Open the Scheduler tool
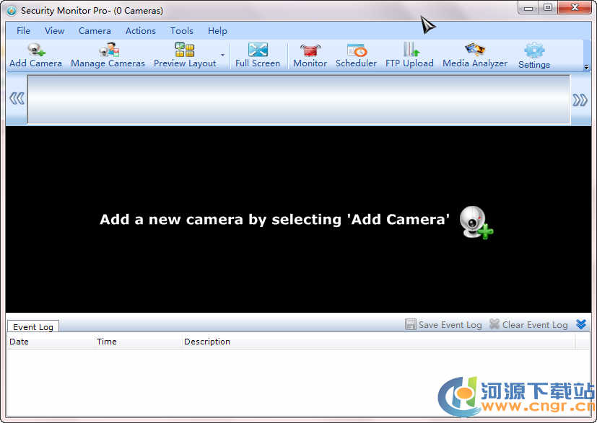This screenshot has width=597, height=423. tap(356, 55)
